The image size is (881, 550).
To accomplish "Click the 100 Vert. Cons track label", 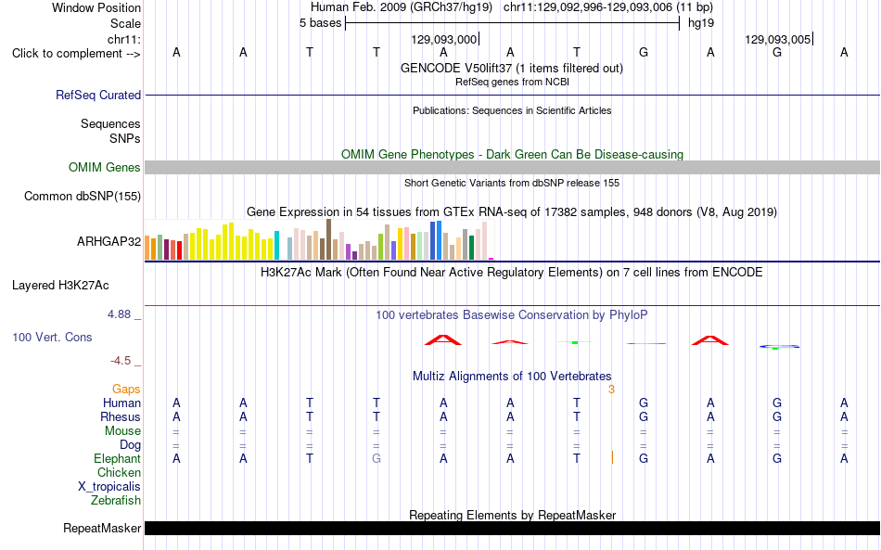I will coord(52,337).
